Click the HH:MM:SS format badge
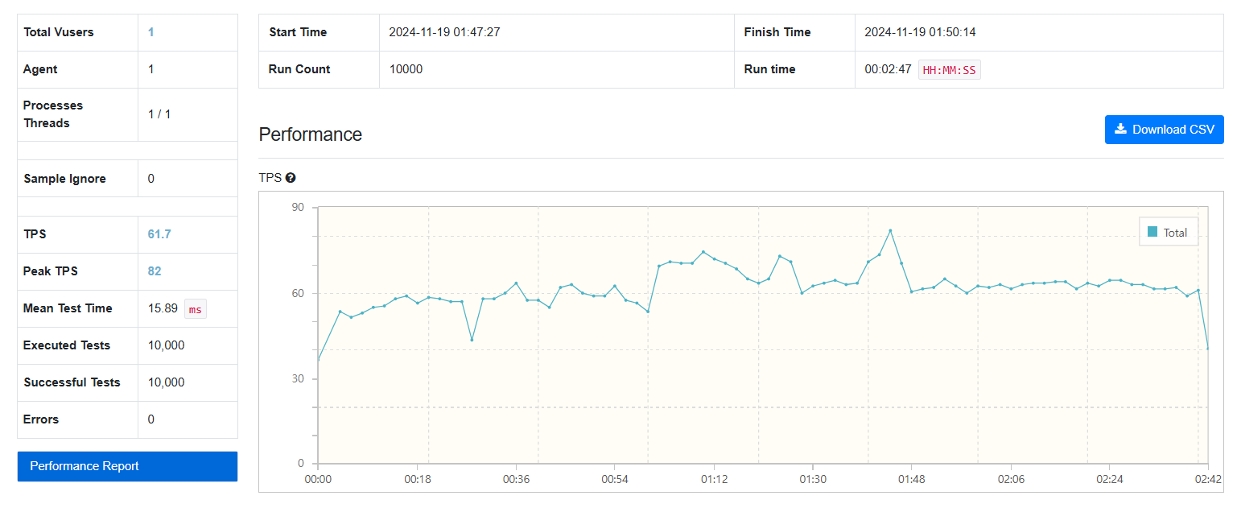 click(x=949, y=70)
